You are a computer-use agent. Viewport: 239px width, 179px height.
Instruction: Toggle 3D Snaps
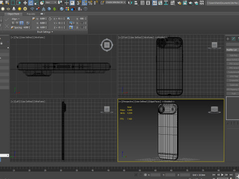coord(79,2)
